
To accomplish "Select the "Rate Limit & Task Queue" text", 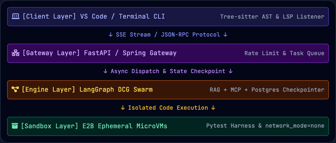I will pos(285,53).
